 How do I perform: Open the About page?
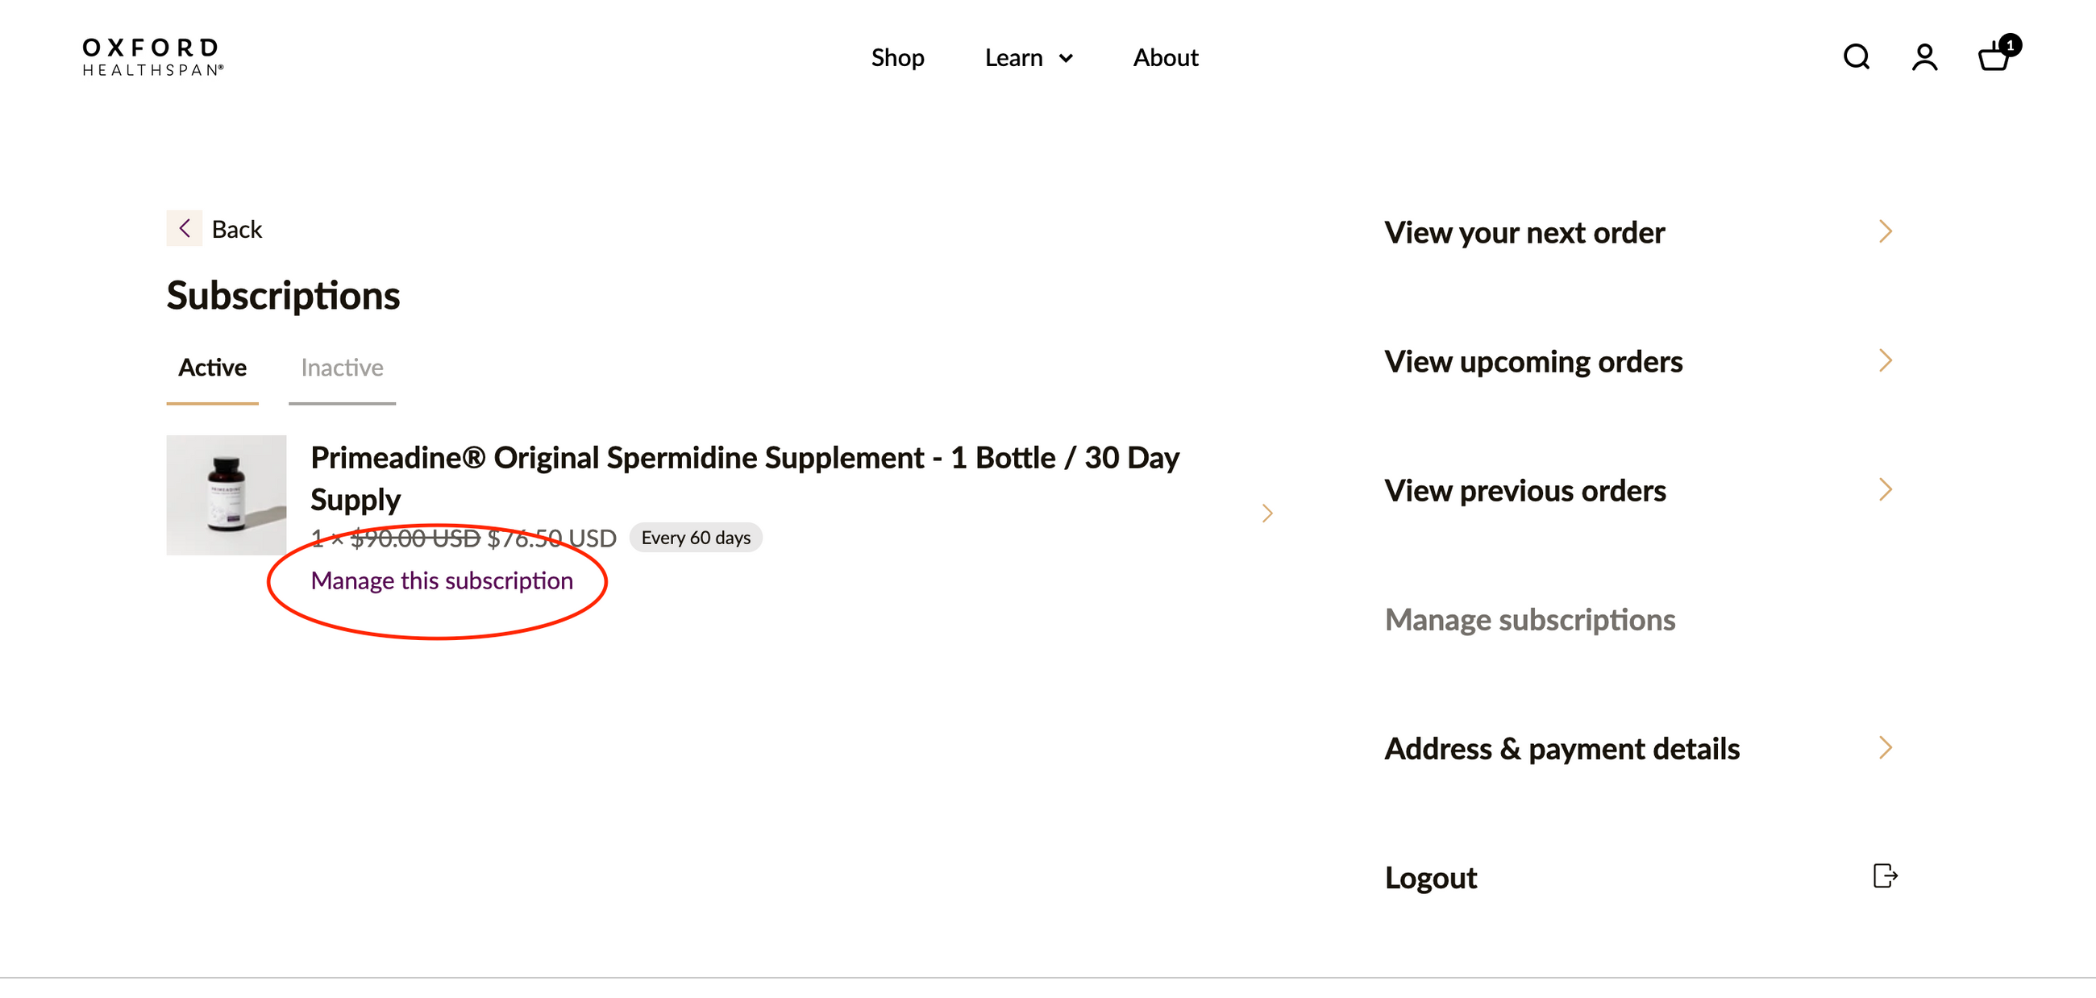(1165, 58)
